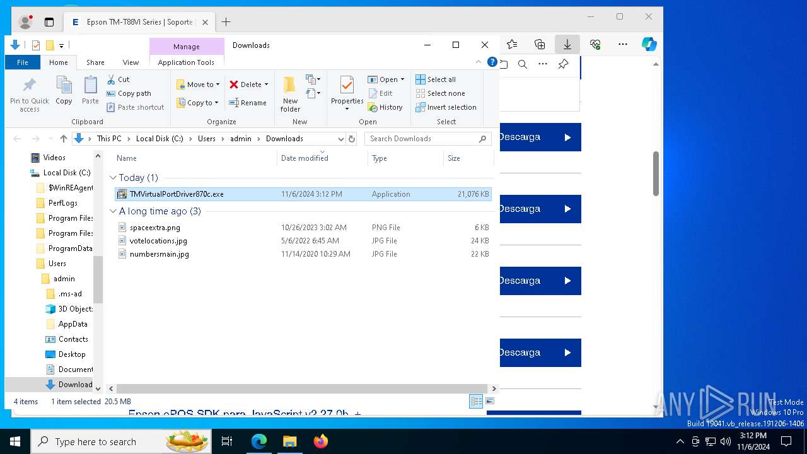The width and height of the screenshot is (807, 454).
Task: Switch to View ribbon tab
Action: (131, 62)
